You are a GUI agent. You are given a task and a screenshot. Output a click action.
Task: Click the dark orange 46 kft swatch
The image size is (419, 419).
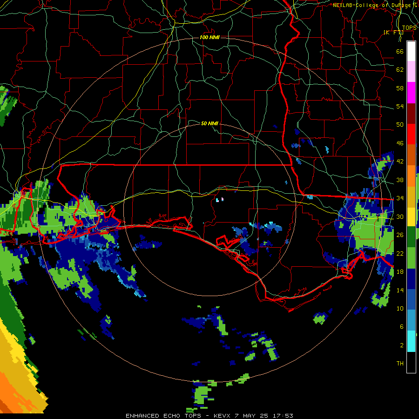tap(411, 155)
